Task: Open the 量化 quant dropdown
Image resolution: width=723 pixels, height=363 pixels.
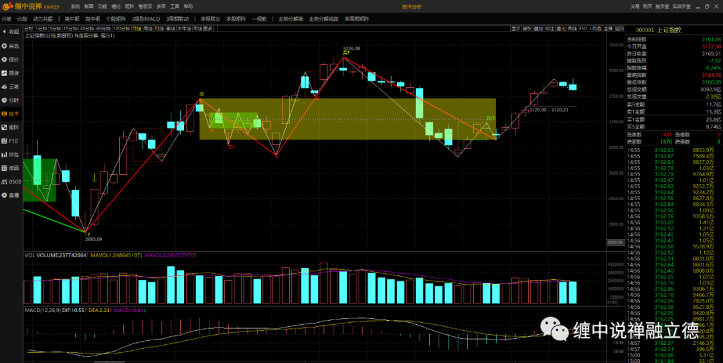Action: coord(561,29)
